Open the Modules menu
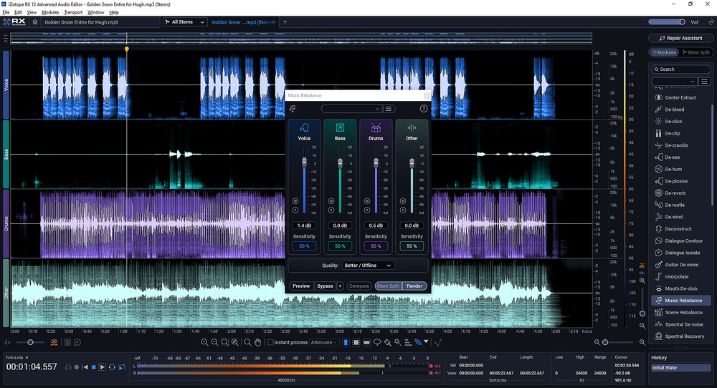The width and height of the screenshot is (717, 388). click(x=50, y=12)
